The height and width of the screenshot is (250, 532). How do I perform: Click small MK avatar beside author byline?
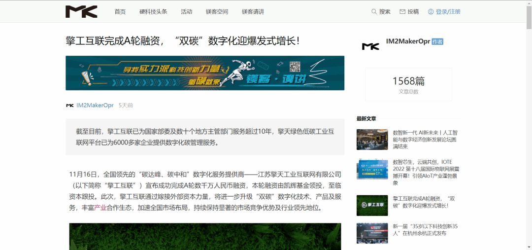[69, 106]
